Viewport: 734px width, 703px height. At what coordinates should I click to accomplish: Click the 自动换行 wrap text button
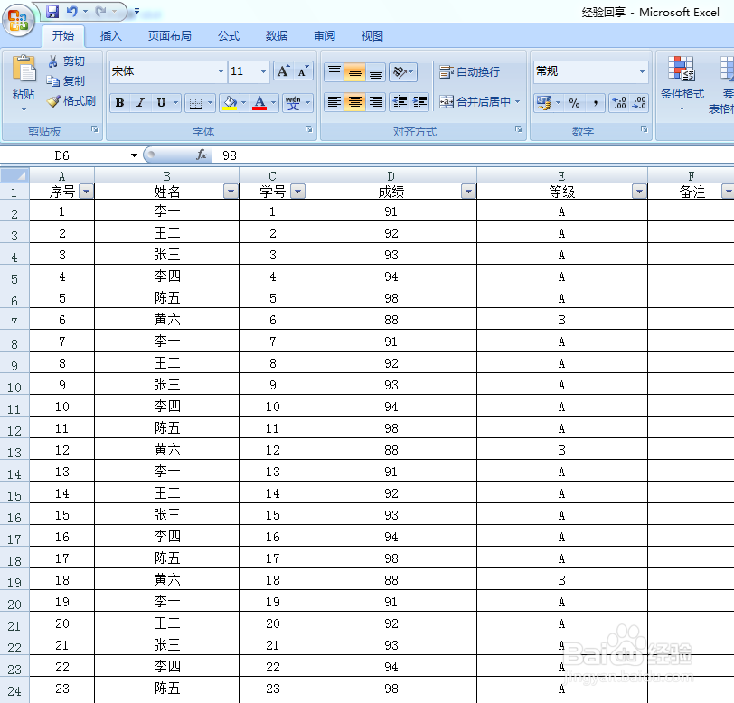coord(469,71)
